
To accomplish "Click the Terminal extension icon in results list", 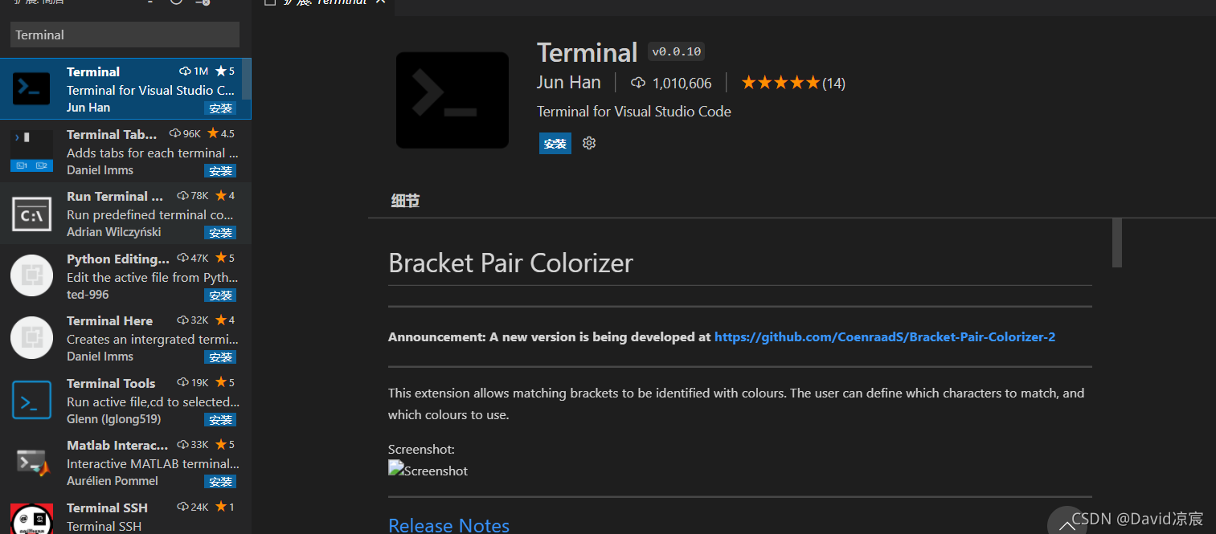I will pyautogui.click(x=31, y=88).
